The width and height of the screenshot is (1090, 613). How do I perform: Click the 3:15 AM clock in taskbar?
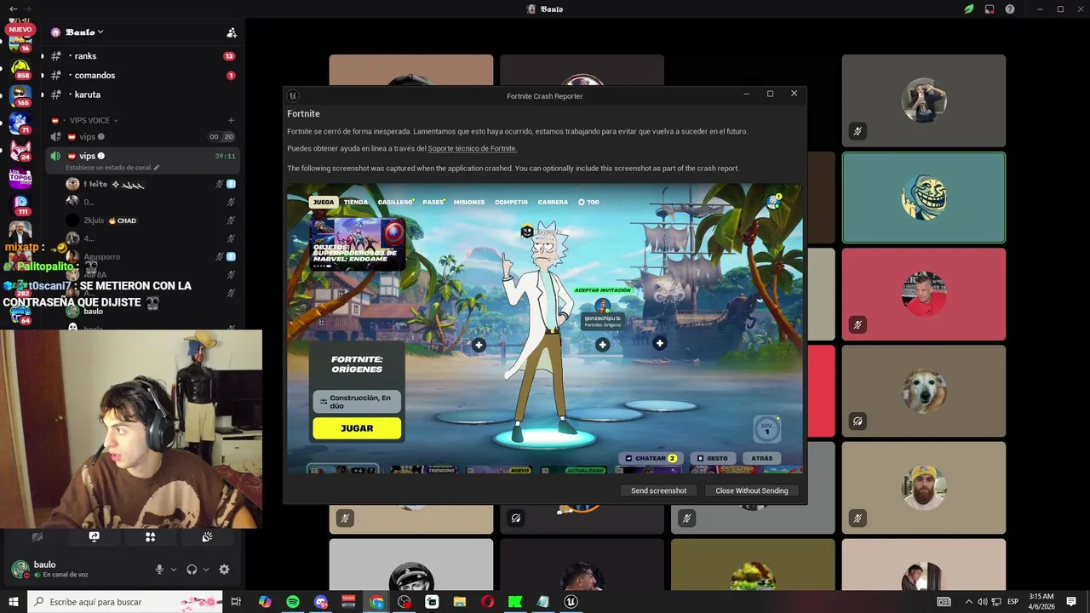click(1041, 602)
